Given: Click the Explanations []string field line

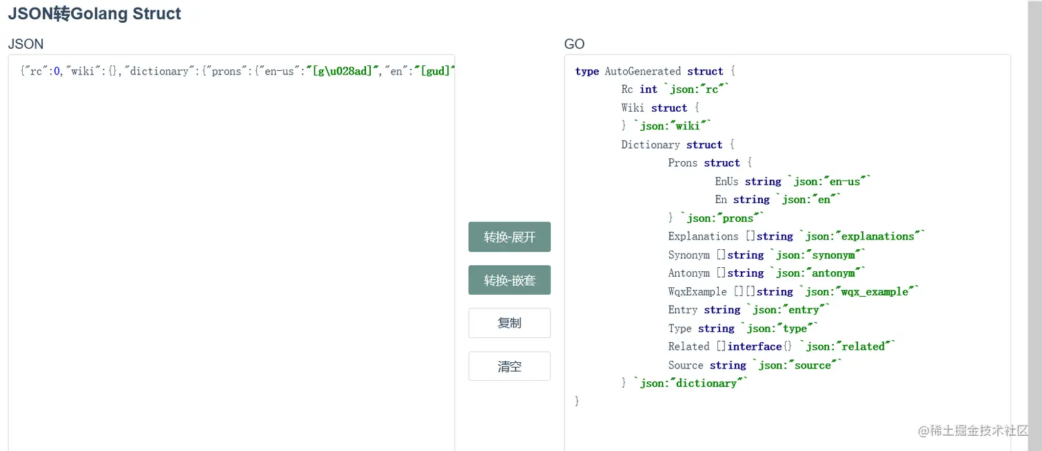Looking at the screenshot, I should tap(796, 236).
